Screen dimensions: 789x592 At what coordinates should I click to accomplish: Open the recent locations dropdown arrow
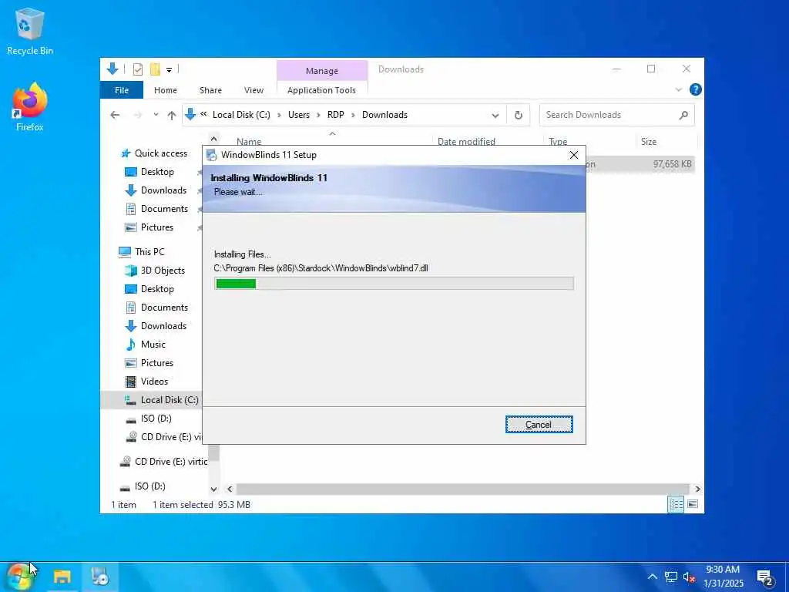tap(156, 115)
